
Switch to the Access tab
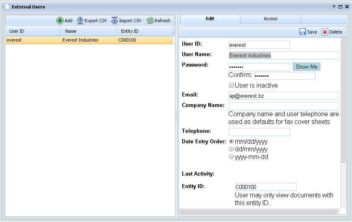pos(270,19)
